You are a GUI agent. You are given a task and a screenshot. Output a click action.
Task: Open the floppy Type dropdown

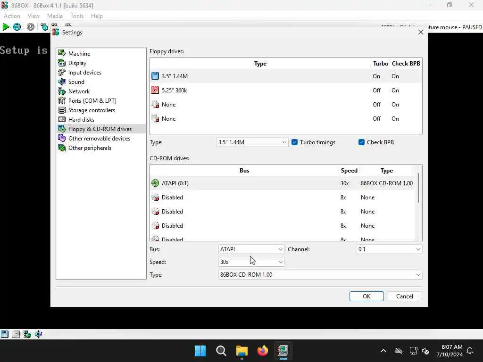[x=252, y=142]
